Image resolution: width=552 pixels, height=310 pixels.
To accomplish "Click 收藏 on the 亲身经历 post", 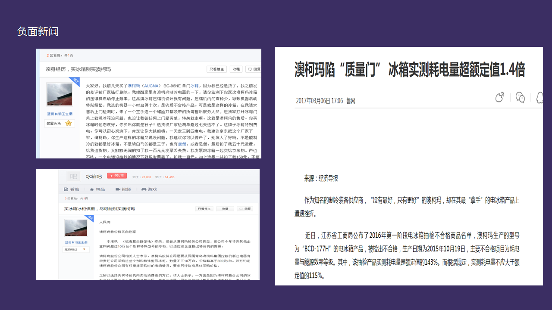I will [236, 69].
